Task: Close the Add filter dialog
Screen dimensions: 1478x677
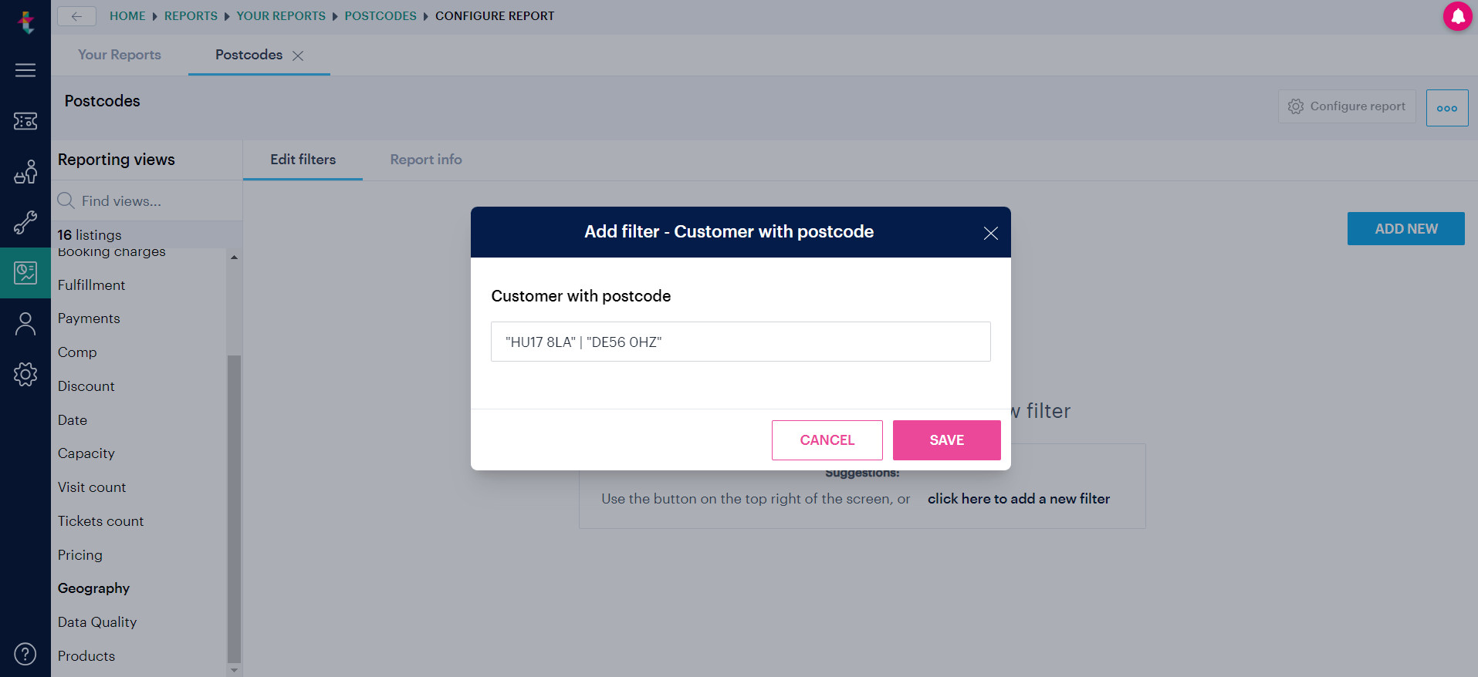Action: coord(991,233)
